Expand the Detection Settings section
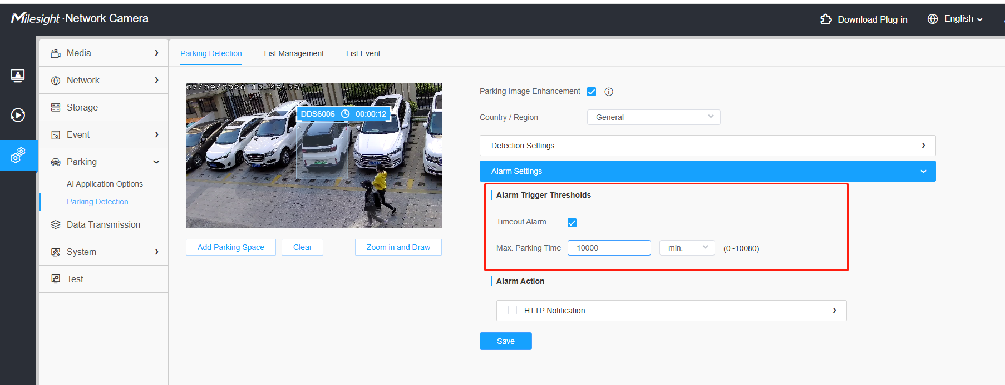 click(708, 146)
